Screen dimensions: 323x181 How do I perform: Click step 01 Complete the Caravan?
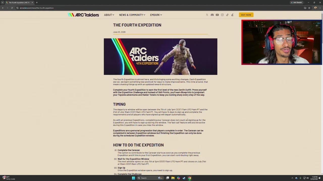click(128, 150)
